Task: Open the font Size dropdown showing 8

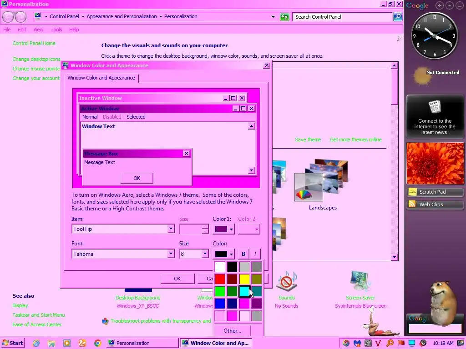Action: pyautogui.click(x=205, y=254)
